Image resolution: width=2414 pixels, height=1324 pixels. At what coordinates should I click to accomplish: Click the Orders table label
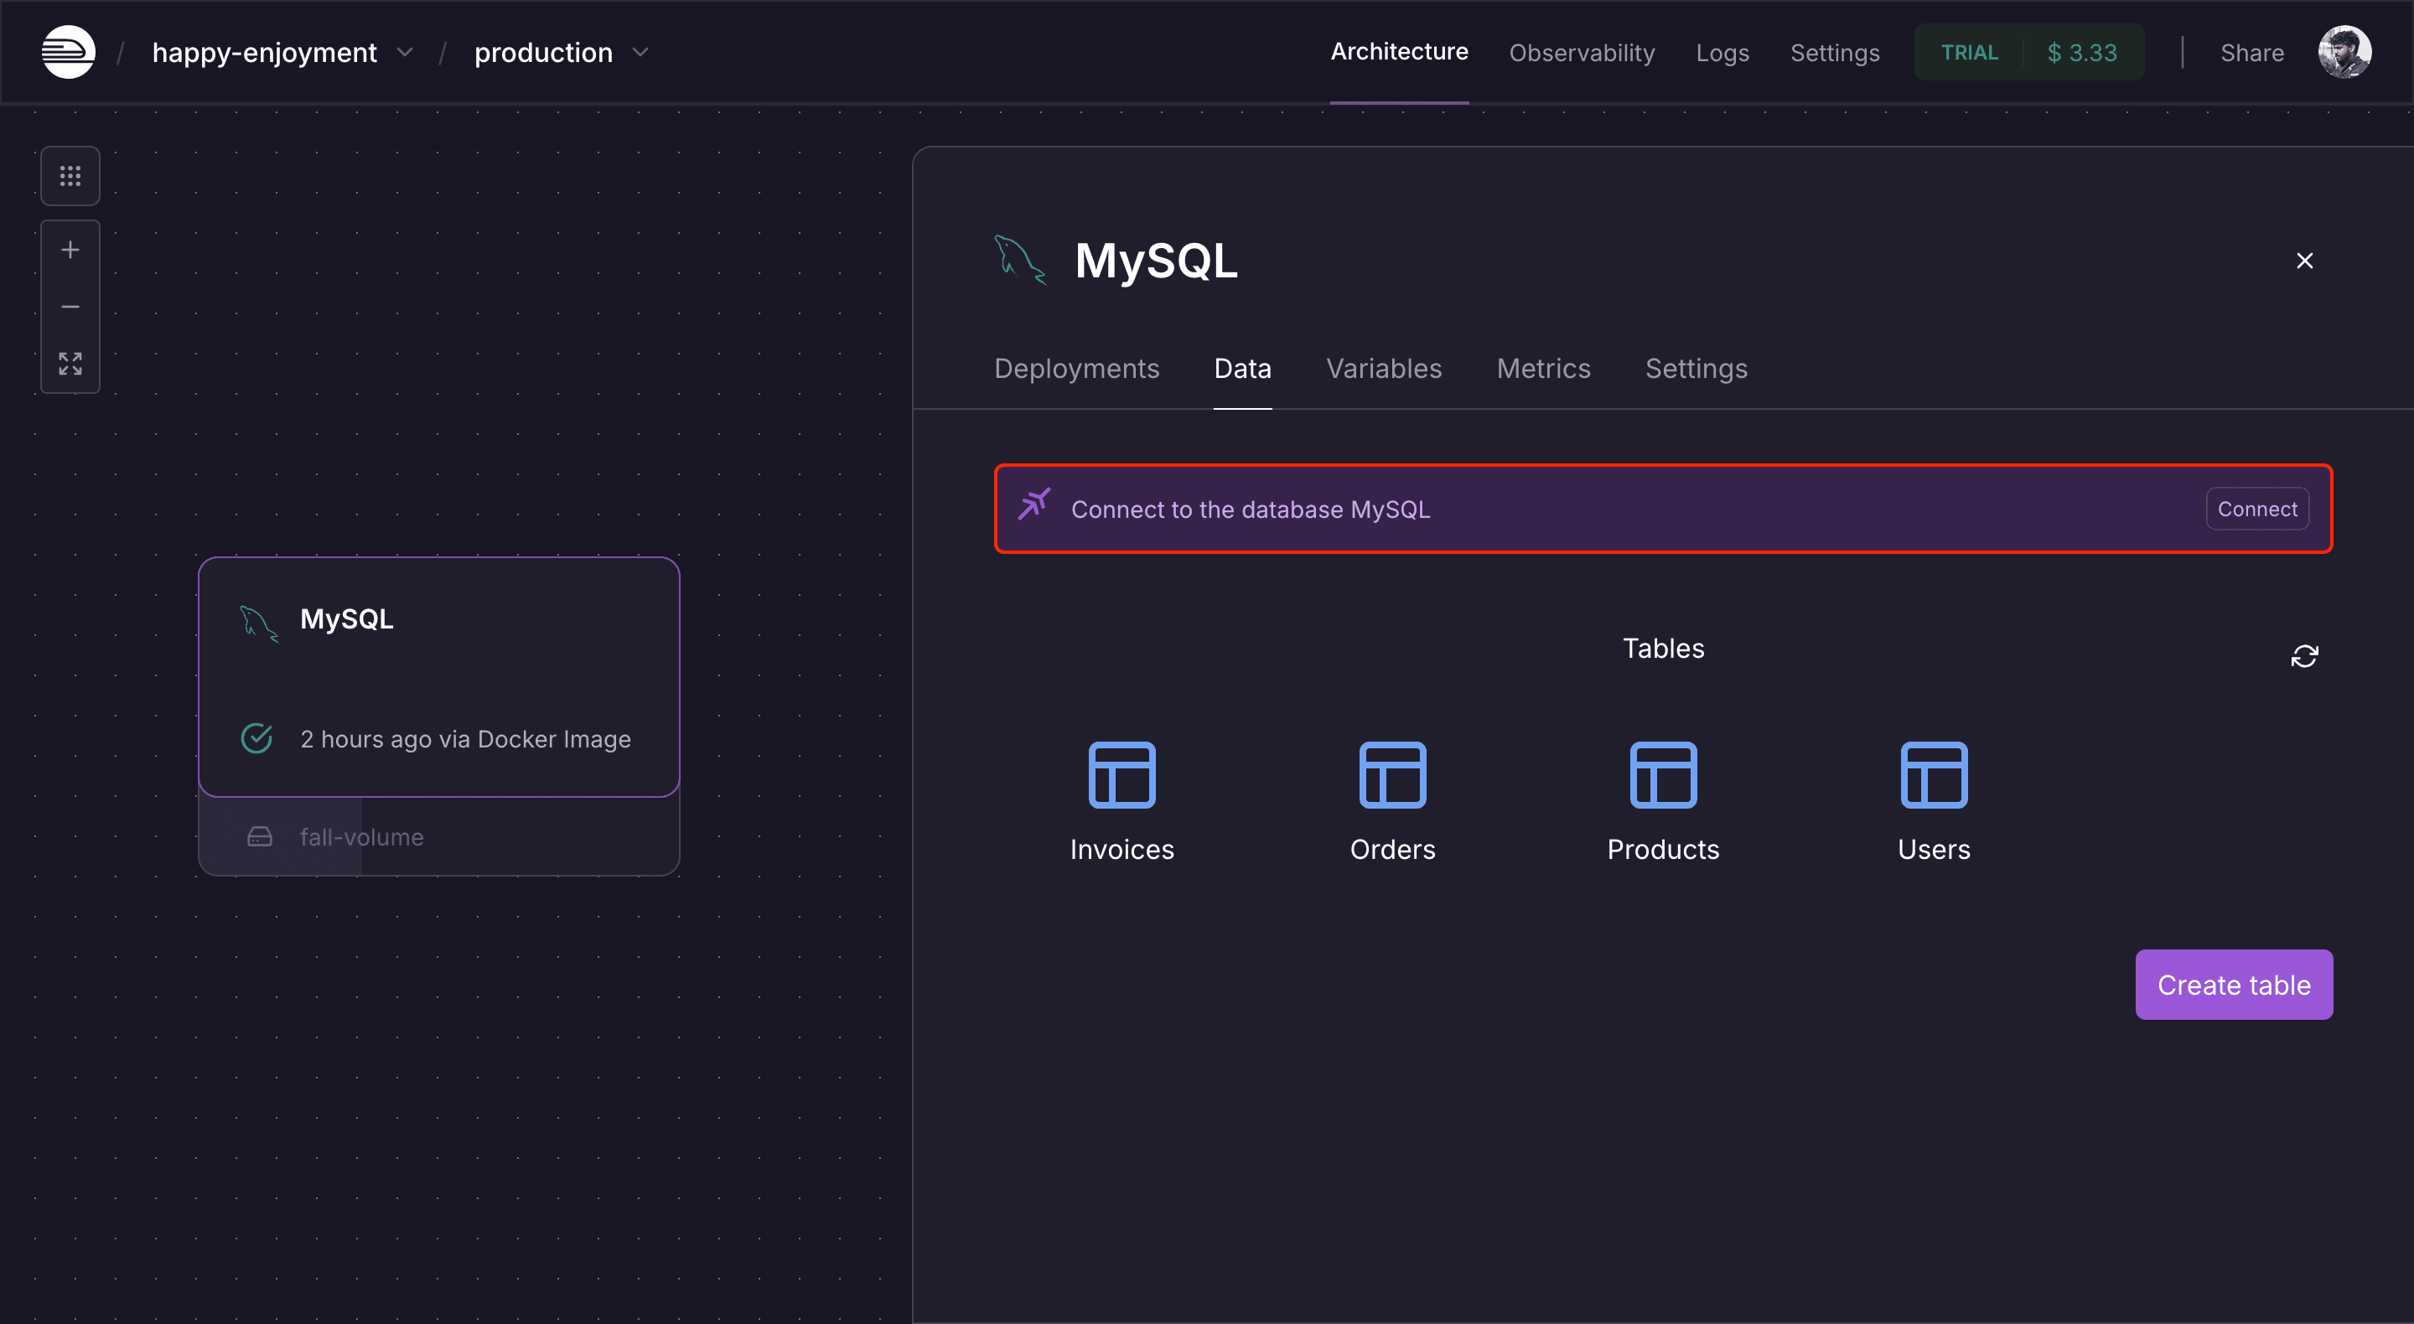tap(1392, 849)
